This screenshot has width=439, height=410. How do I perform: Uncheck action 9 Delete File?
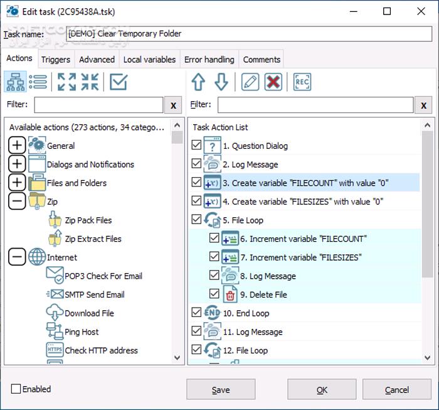point(214,294)
